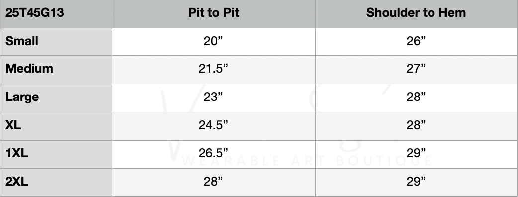Viewport: 518px width, 197px height.
Task: Click 2XL row's 29” Shoulder to Hem cell
Action: point(416,183)
